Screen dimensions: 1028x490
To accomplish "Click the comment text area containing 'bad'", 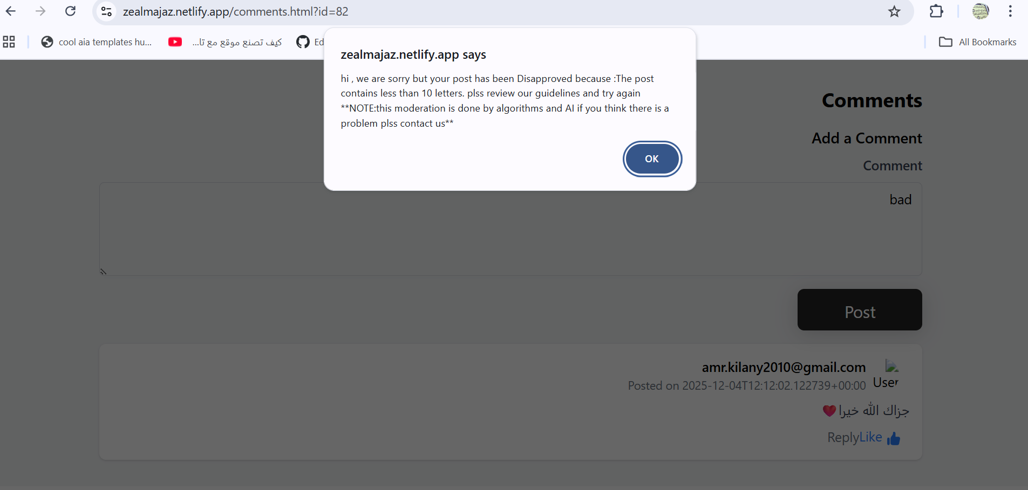I will (510, 229).
